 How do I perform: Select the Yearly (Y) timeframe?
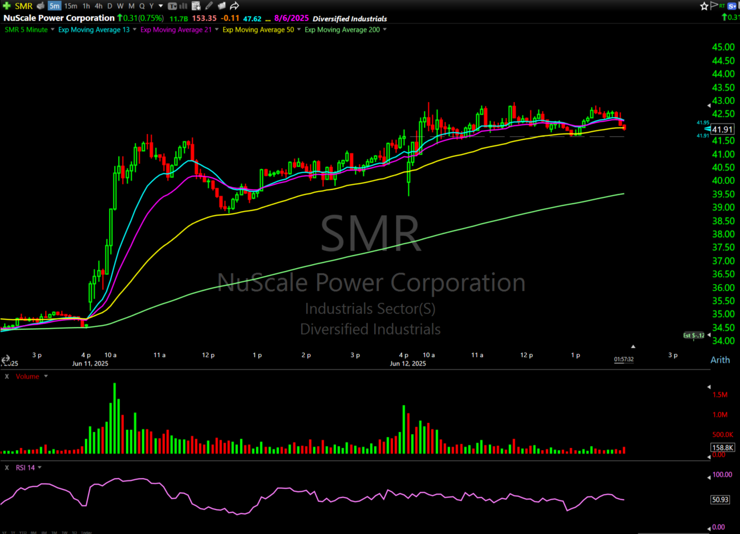[x=152, y=6]
